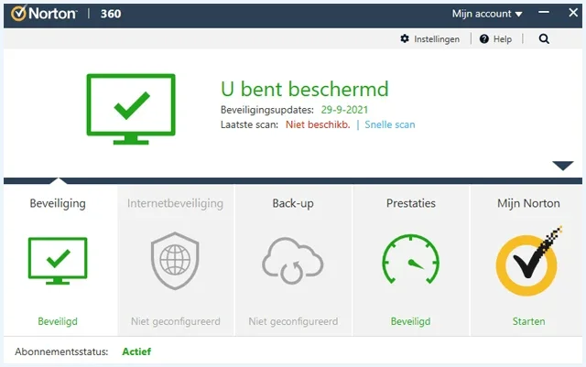Click the Actief subscription status
Image resolution: width=586 pixels, height=367 pixels.
click(x=136, y=351)
